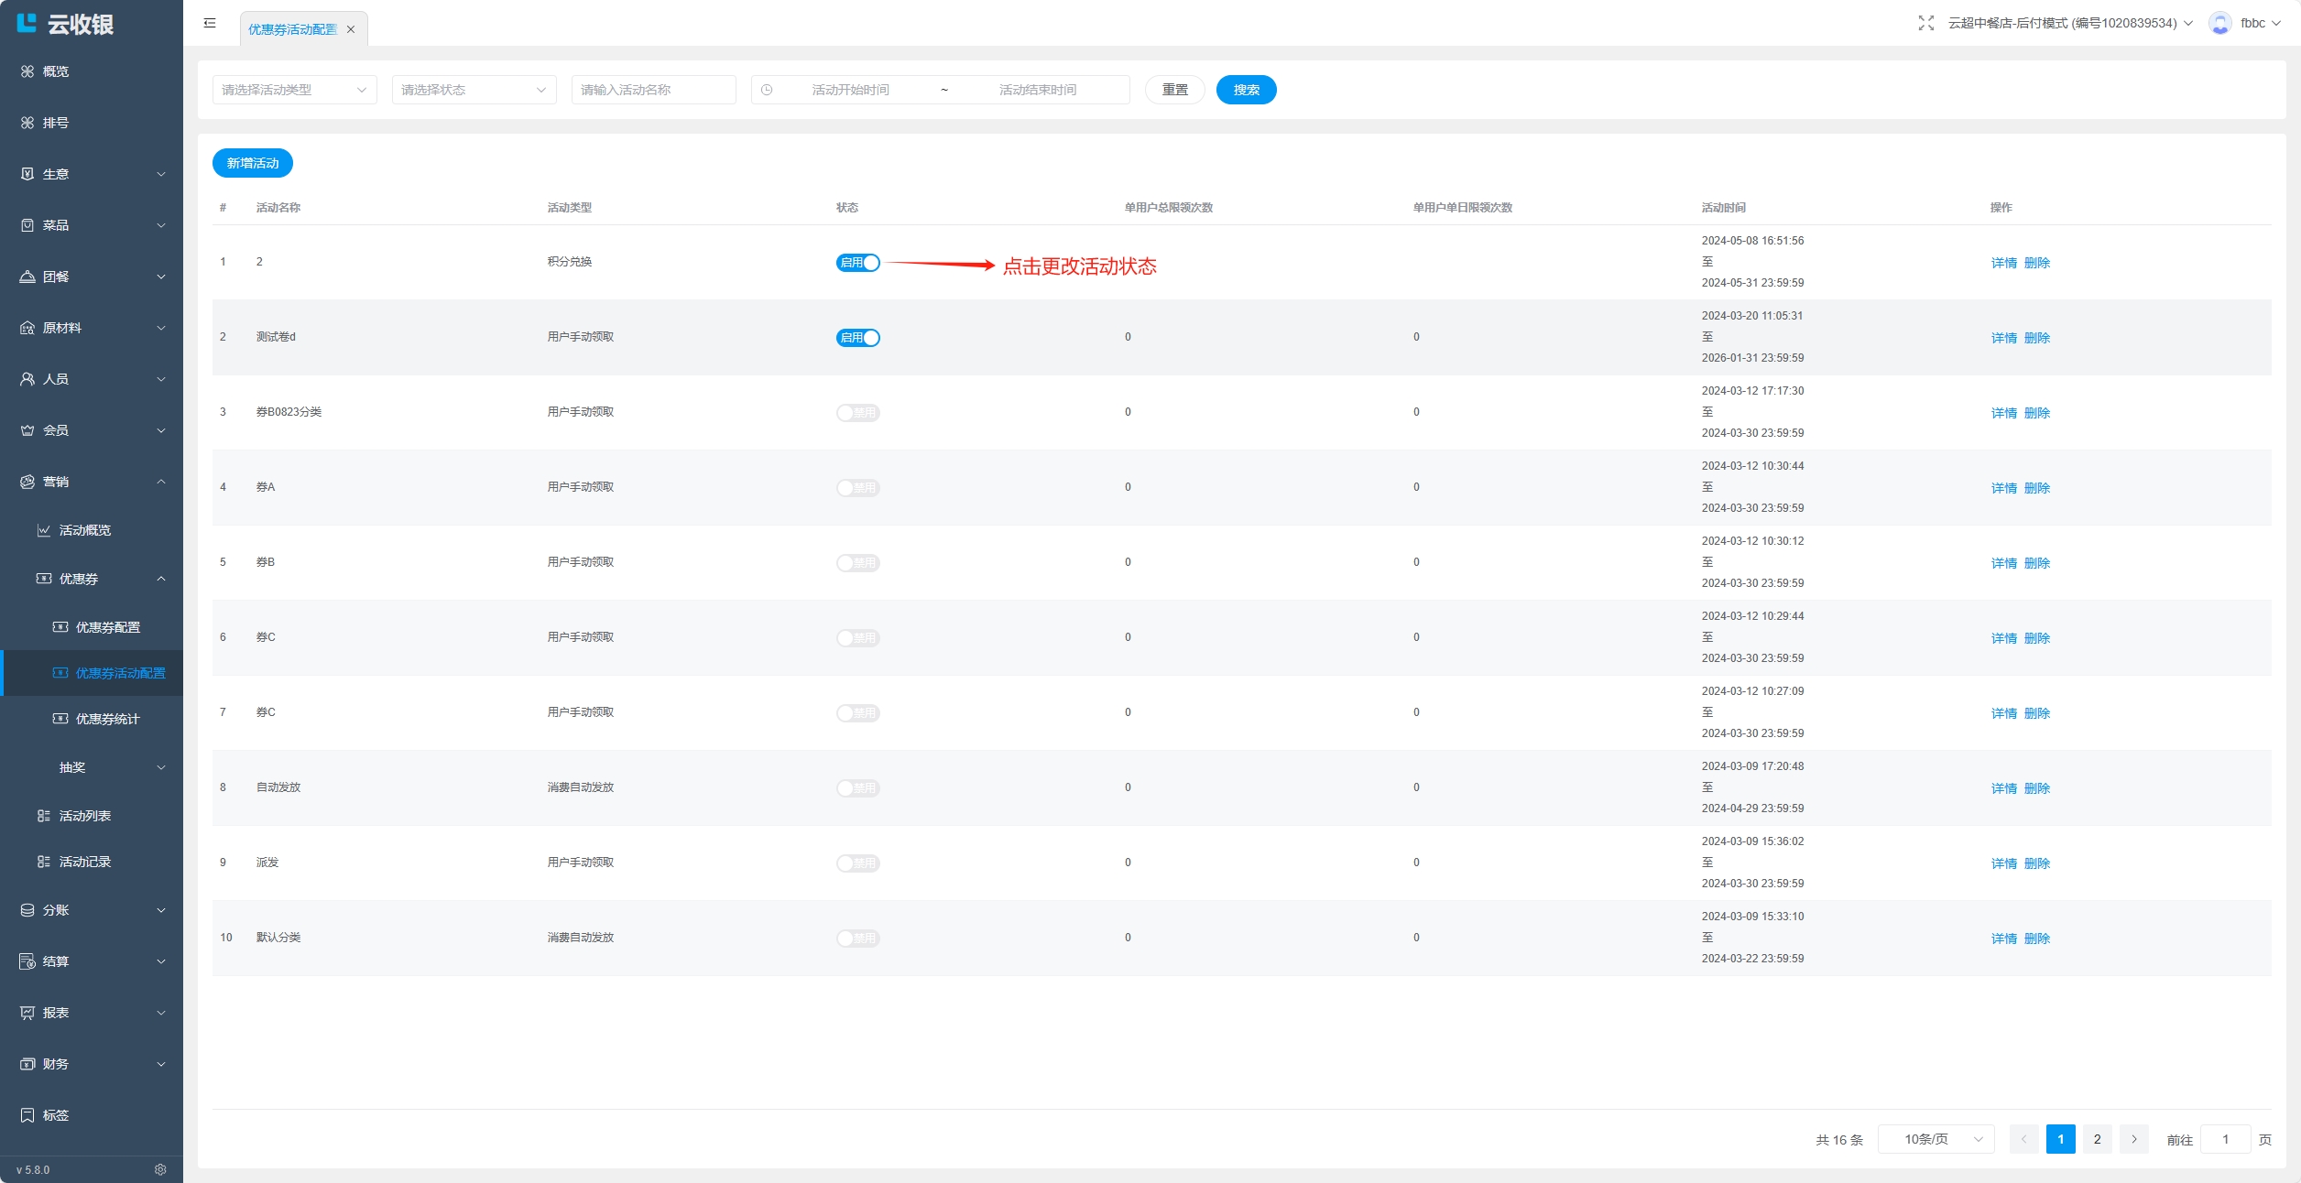2301x1183 pixels.
Task: Open 概览 overview in sidebar
Action: [55, 71]
